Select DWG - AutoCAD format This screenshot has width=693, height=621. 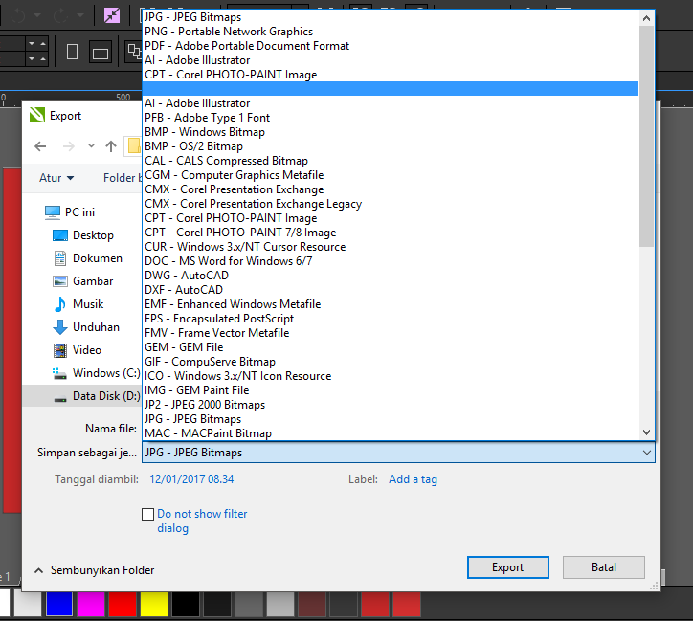click(x=391, y=276)
